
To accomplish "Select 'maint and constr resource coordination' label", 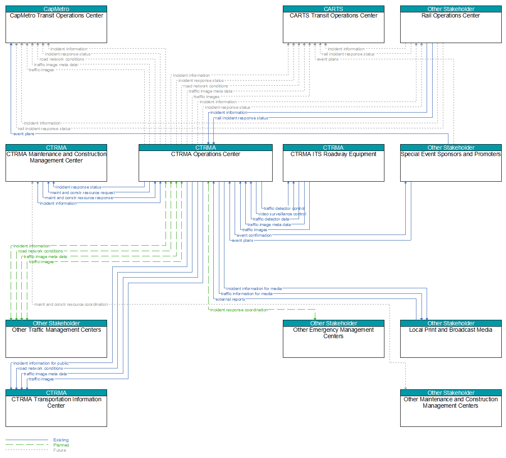I will coord(71,304).
